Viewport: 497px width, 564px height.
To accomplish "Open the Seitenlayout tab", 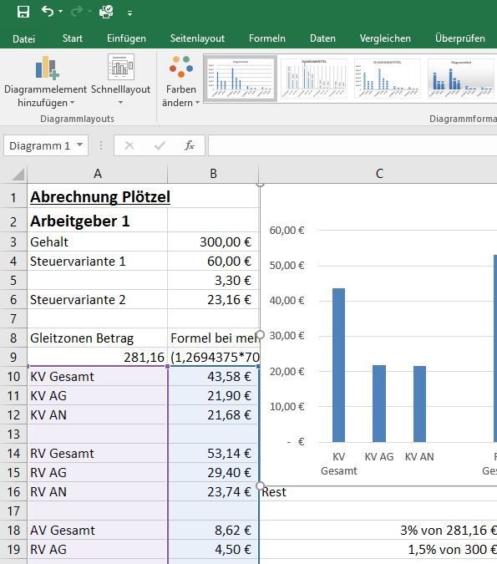I will click(x=197, y=38).
